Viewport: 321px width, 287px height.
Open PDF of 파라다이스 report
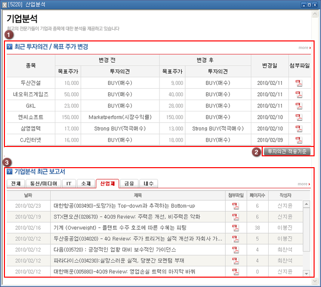(236, 260)
